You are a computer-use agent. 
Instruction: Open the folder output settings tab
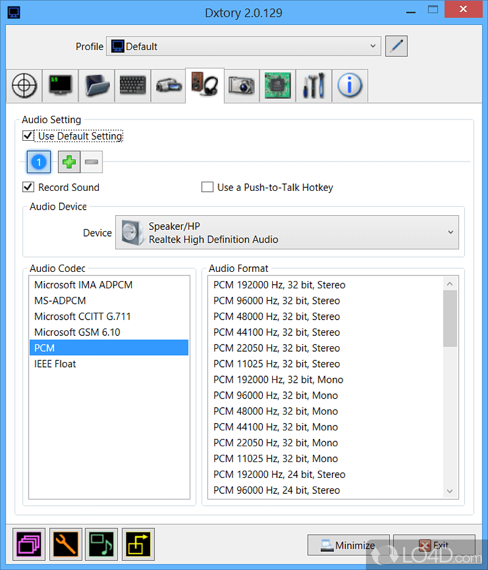pos(96,85)
